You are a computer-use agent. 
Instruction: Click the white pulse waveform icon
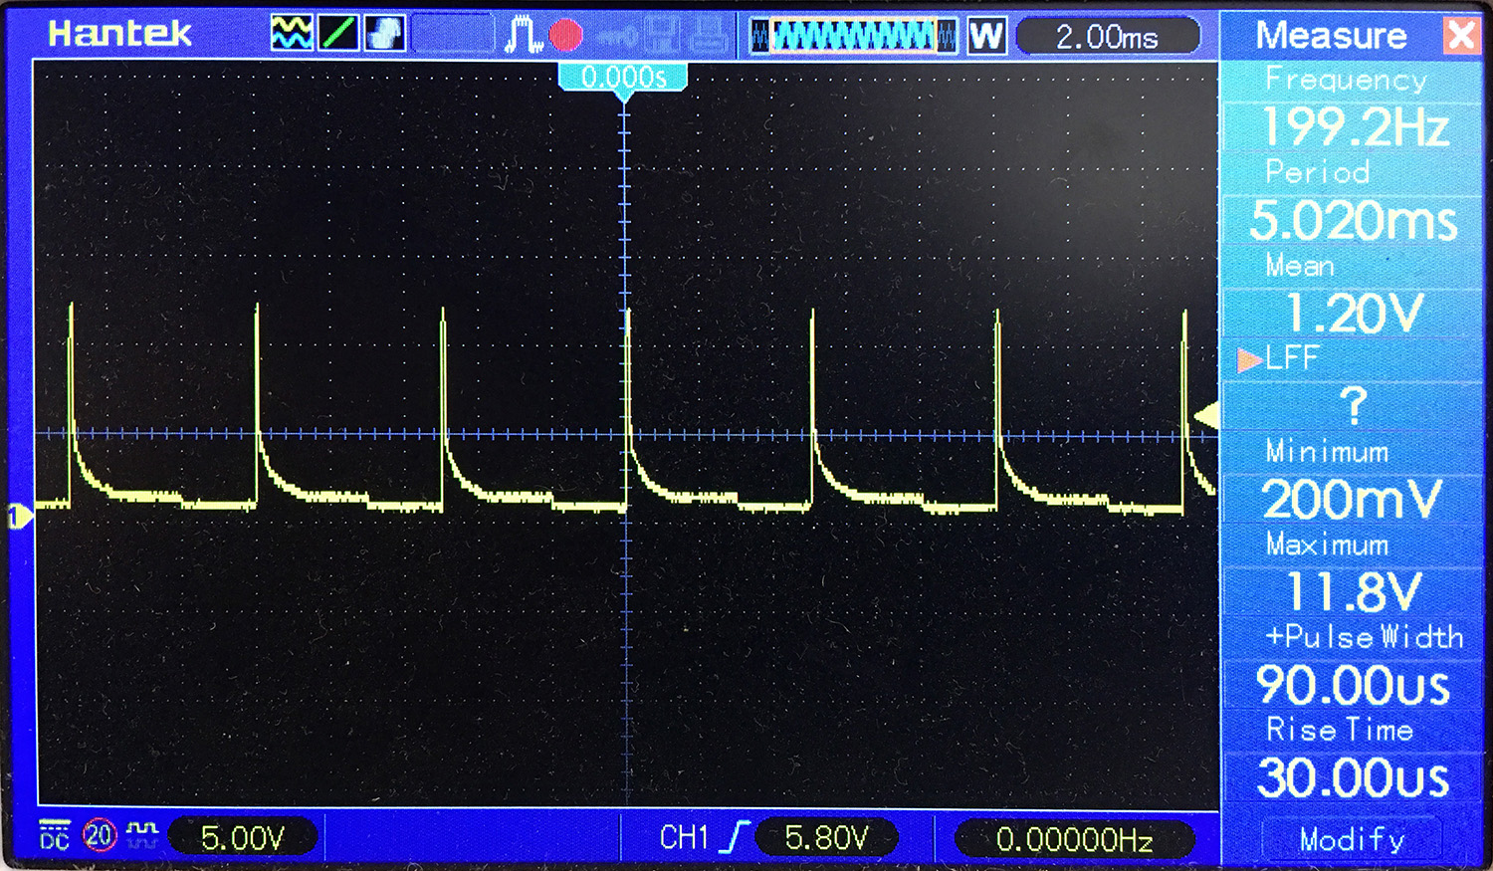coord(523,35)
